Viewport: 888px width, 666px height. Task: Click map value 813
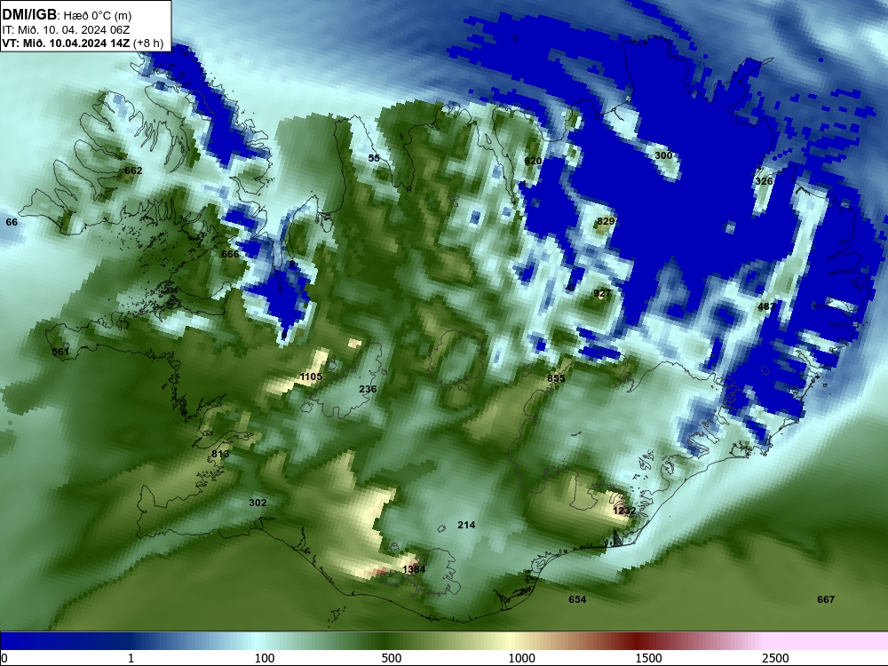pyautogui.click(x=220, y=454)
